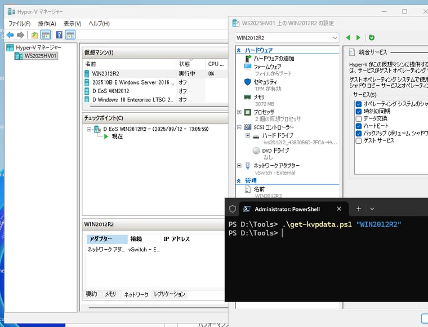Open the ファイル(F) menu
The width and height of the screenshot is (428, 327).
[x=19, y=24]
